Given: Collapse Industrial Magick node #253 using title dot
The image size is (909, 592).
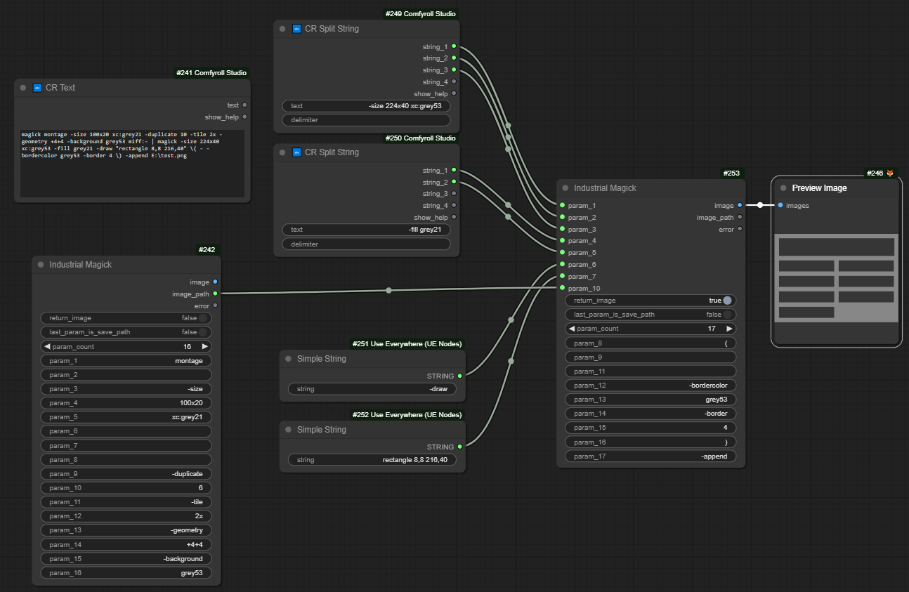Looking at the screenshot, I should point(565,188).
